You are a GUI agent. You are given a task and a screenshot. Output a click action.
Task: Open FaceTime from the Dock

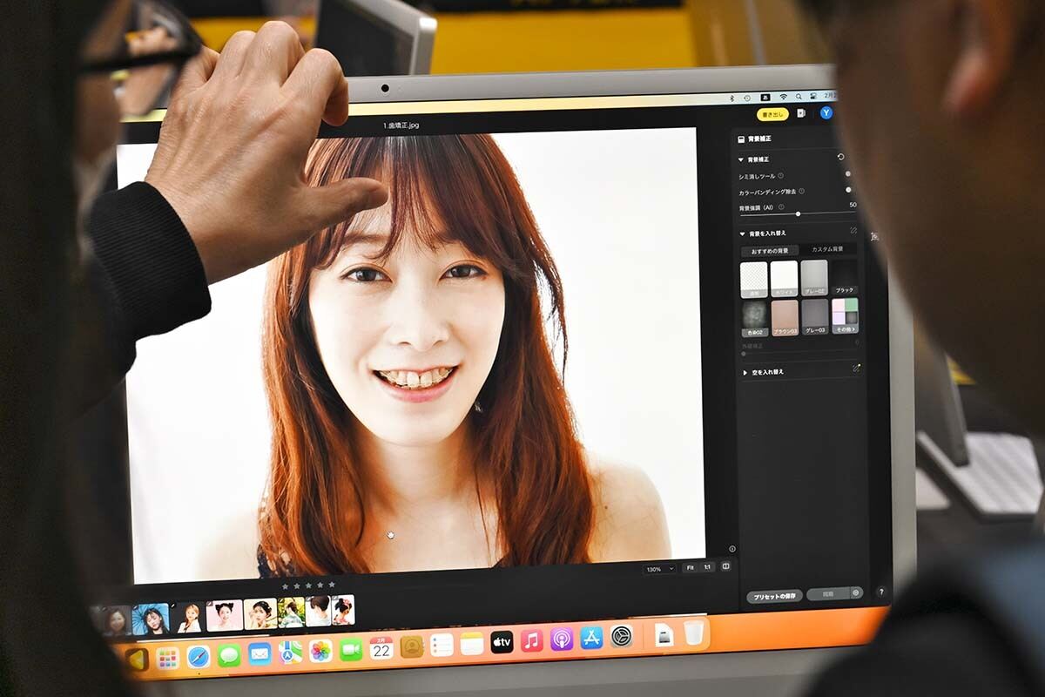coord(351,649)
